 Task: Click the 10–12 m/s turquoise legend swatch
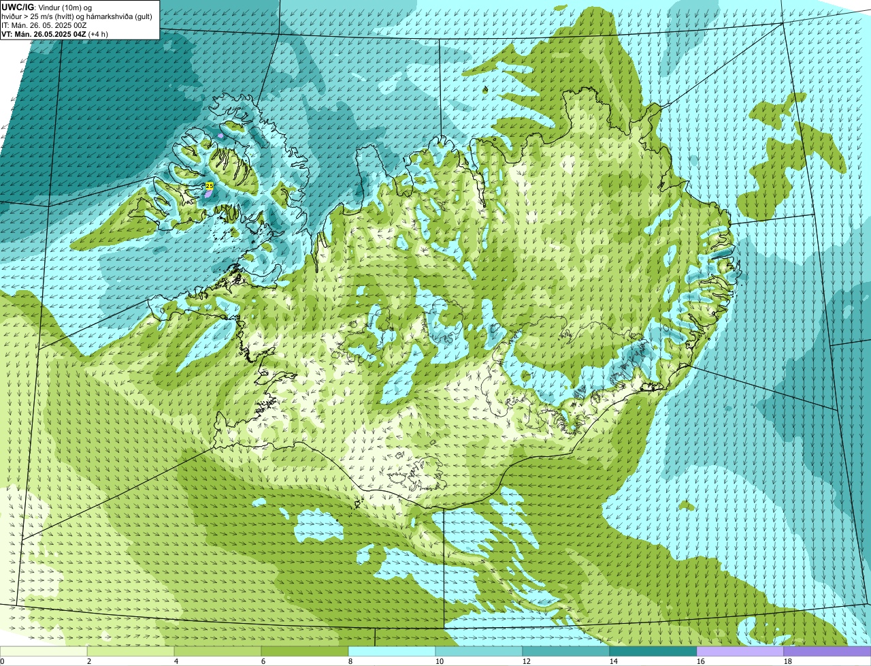[x=479, y=652]
